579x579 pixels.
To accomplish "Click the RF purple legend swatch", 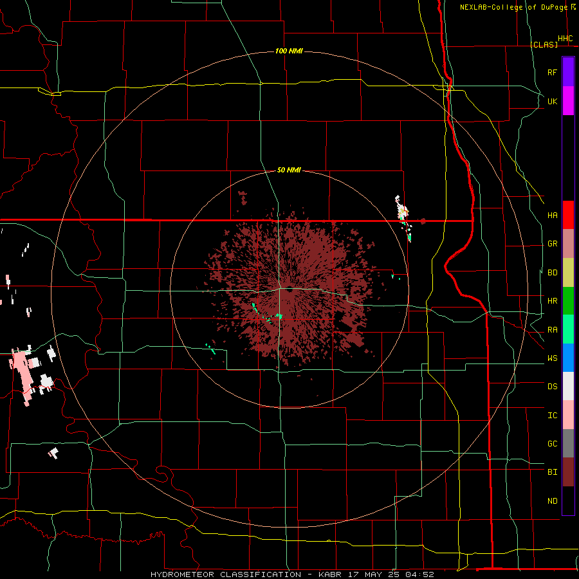I will [x=568, y=72].
